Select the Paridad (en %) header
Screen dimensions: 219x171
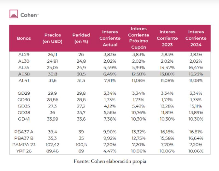coord(81,38)
